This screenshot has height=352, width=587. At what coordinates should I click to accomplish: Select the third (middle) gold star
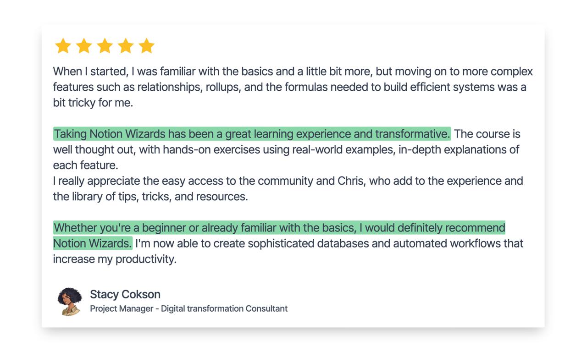(x=105, y=46)
